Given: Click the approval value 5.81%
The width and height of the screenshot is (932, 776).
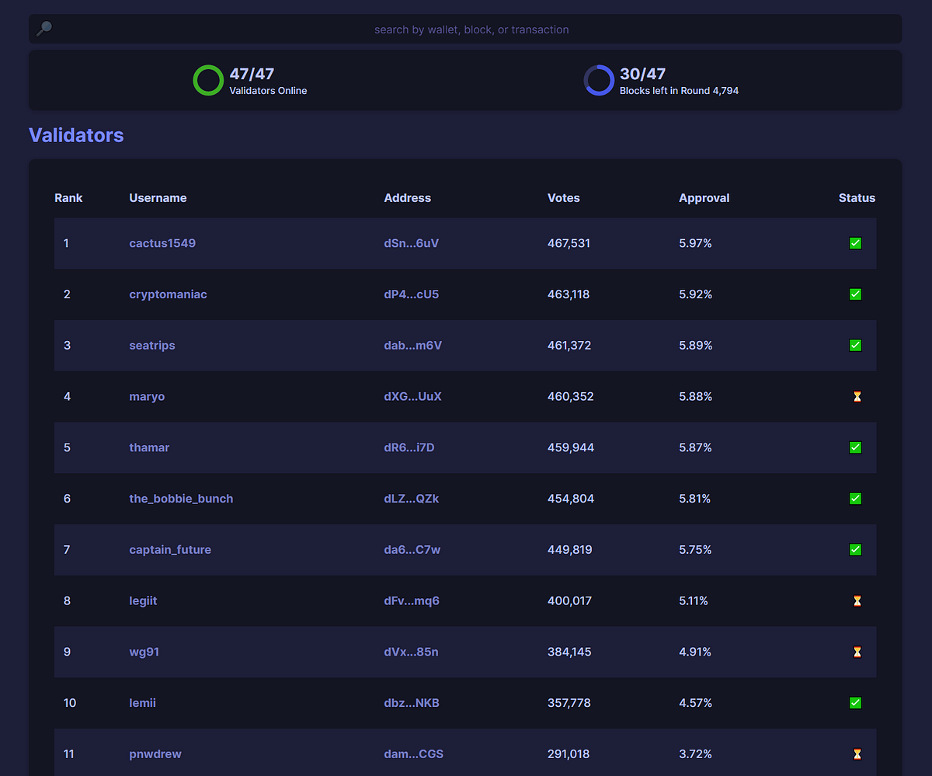Looking at the screenshot, I should tap(694, 499).
